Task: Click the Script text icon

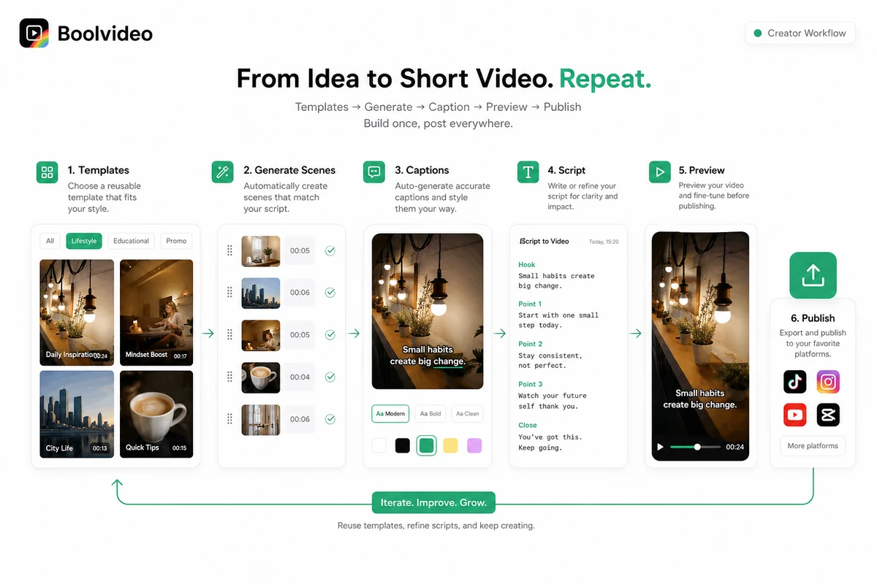Action: (x=528, y=172)
